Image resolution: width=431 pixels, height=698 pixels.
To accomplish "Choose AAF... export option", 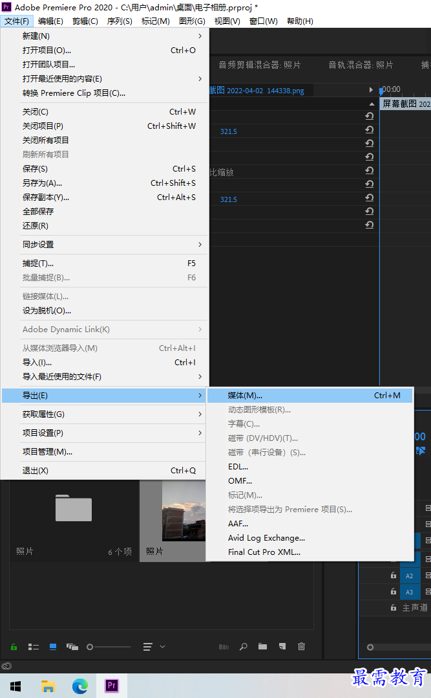I will point(310,523).
